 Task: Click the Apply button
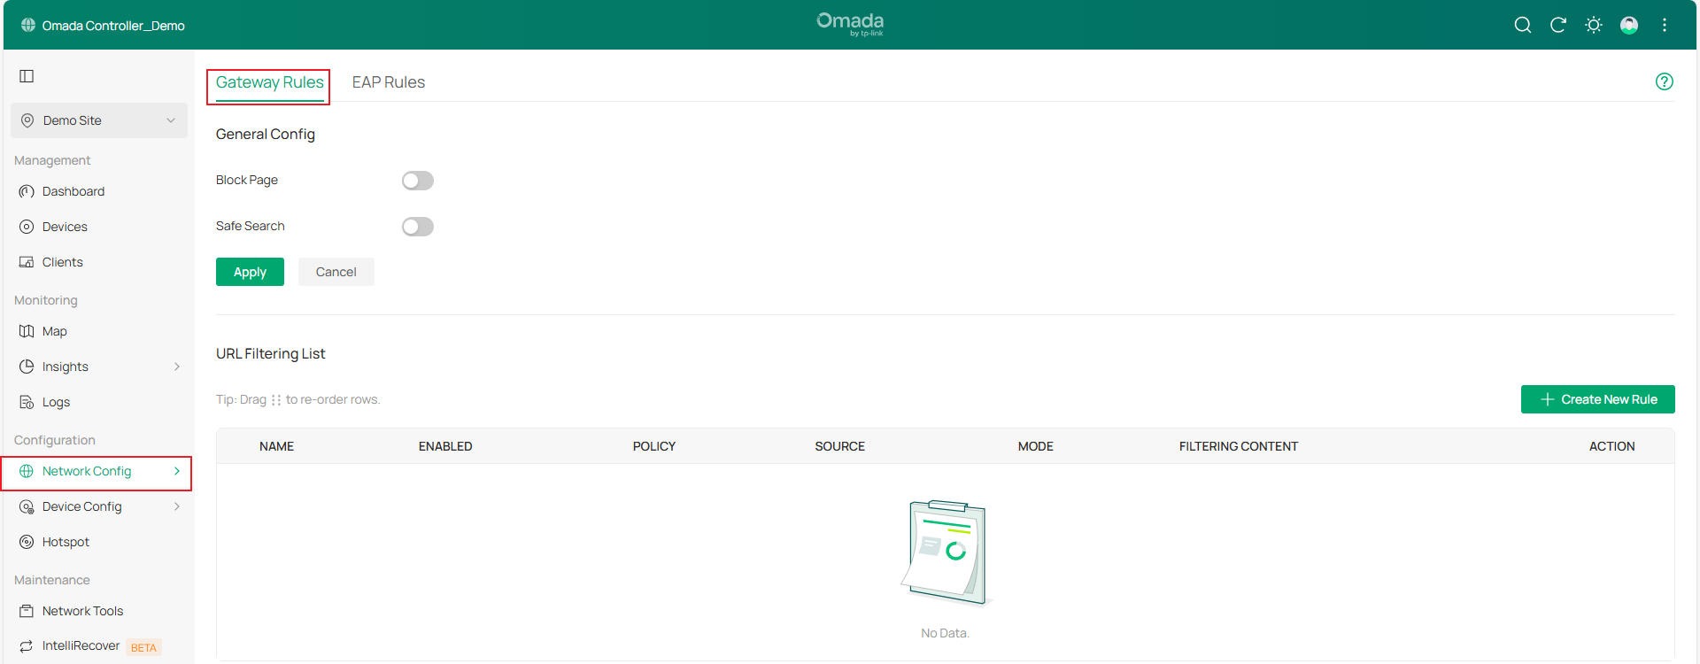tap(250, 272)
